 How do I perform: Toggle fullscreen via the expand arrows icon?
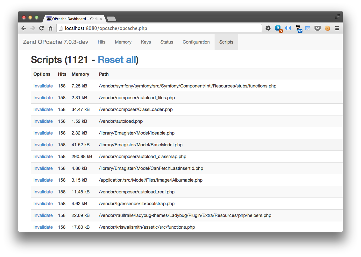337,17
